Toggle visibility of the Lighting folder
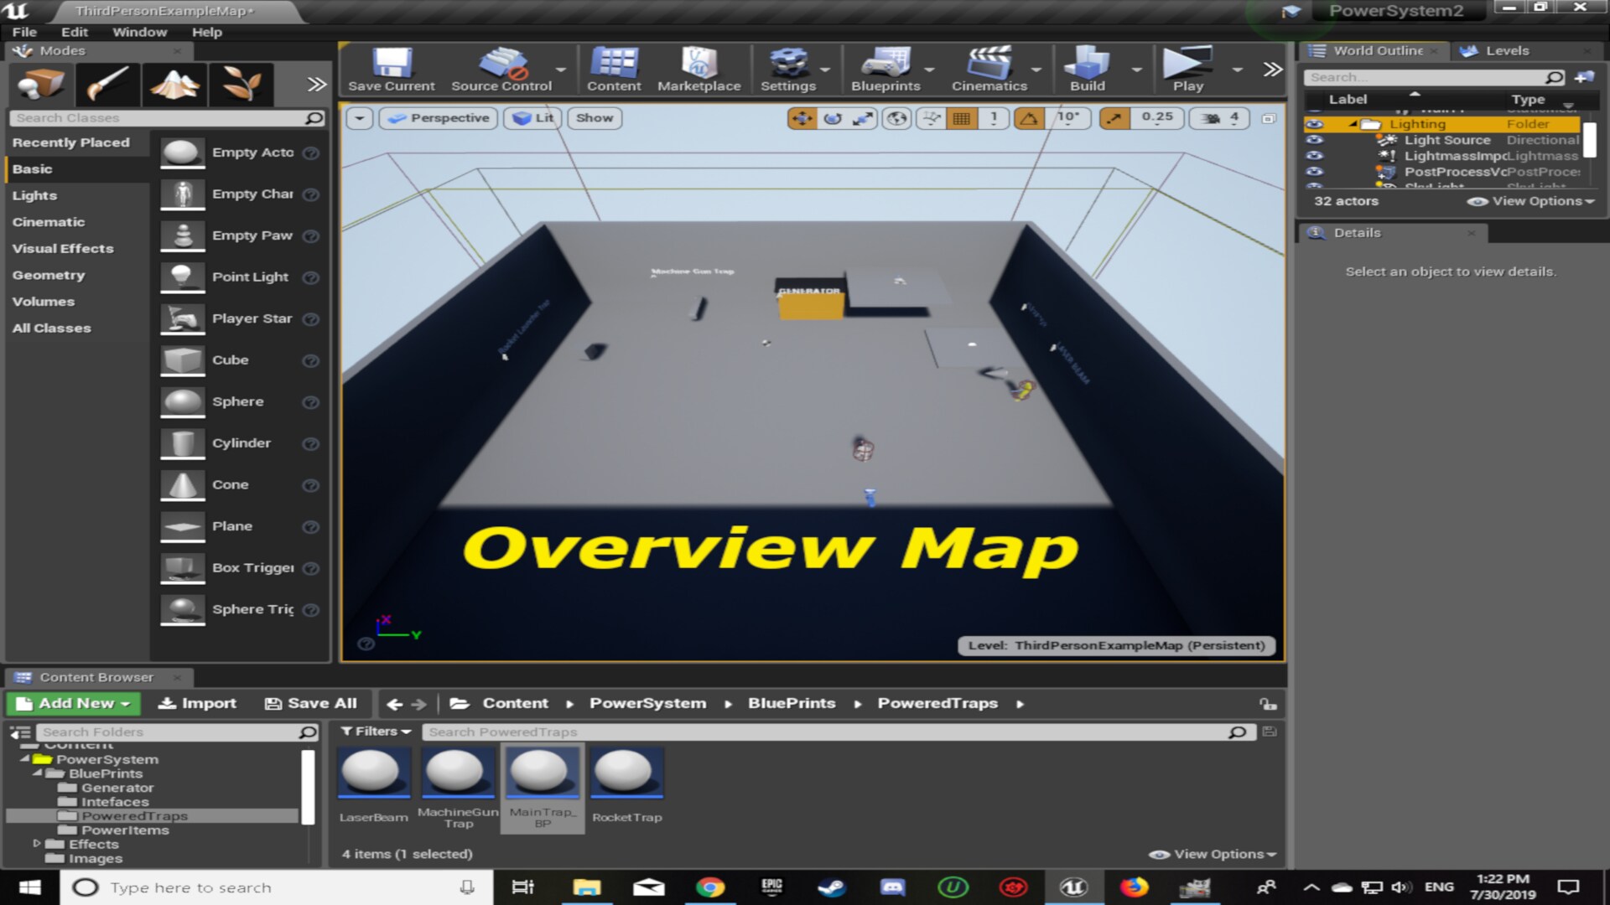 [x=1313, y=124]
